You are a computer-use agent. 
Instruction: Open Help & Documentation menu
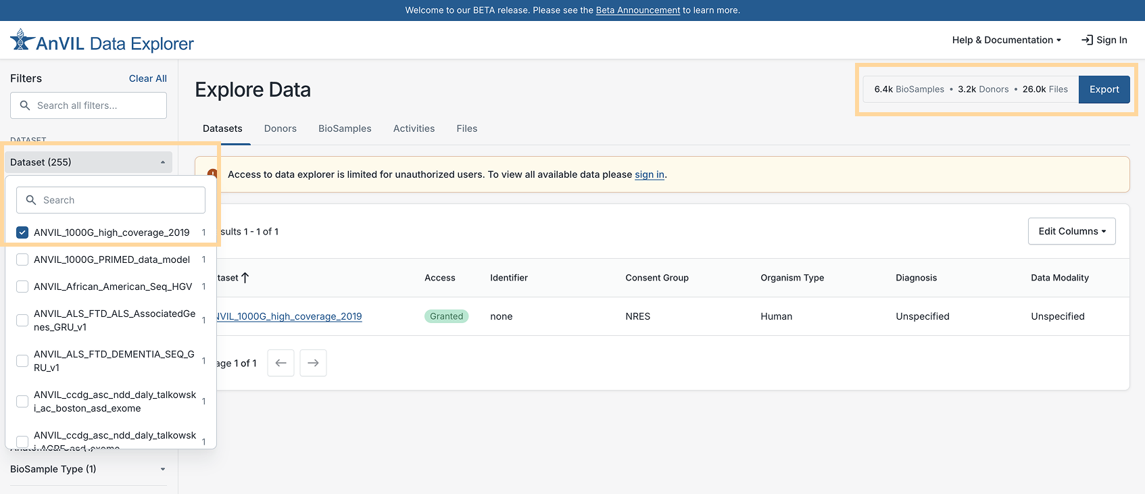1006,40
